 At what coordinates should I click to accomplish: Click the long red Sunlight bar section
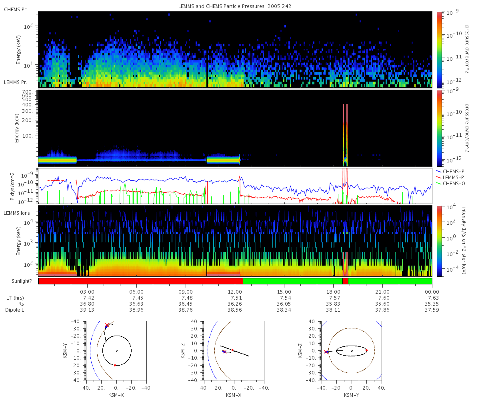click(140, 281)
